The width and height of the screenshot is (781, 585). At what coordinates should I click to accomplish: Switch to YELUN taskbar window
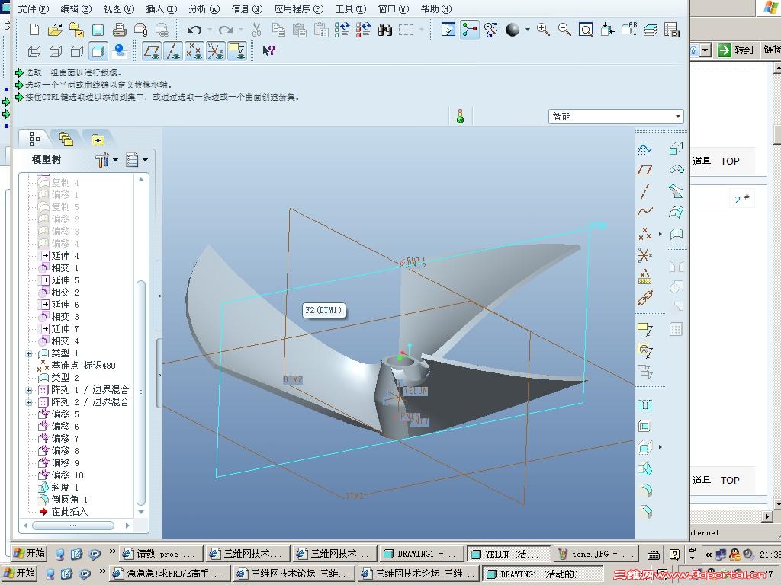(508, 554)
